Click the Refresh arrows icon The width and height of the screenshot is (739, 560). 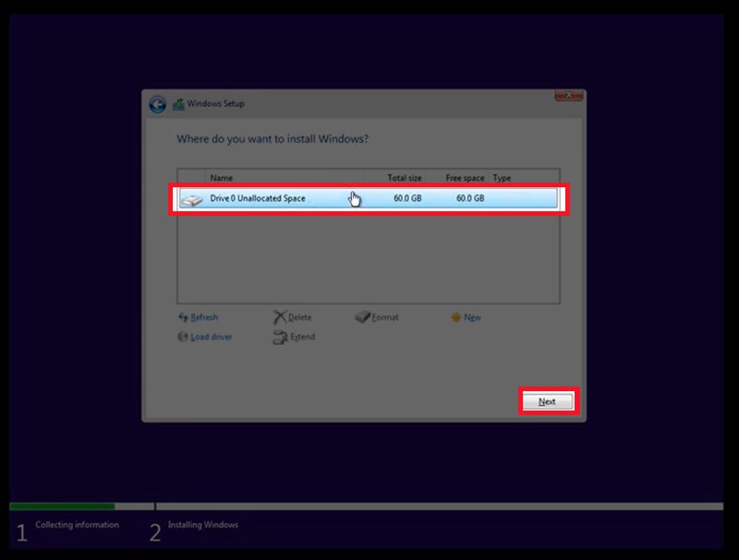(183, 316)
